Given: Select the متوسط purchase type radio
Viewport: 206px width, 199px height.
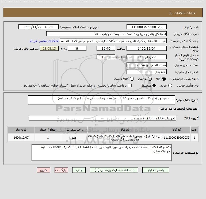Looking at the screenshot, I should click(x=154, y=85).
